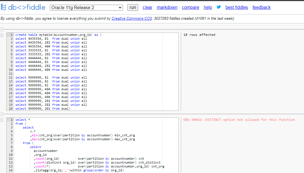Open the feedback link
304x173 pixels.
tap(261, 7)
